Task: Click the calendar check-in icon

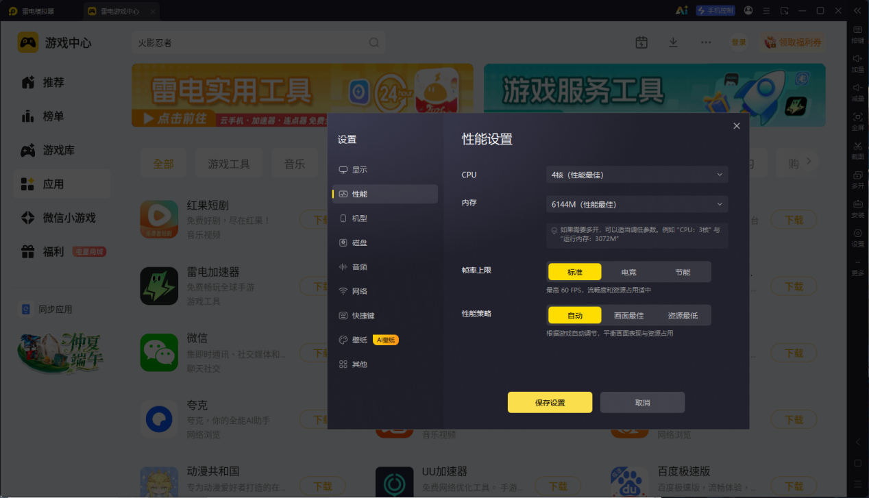Action: tap(641, 42)
